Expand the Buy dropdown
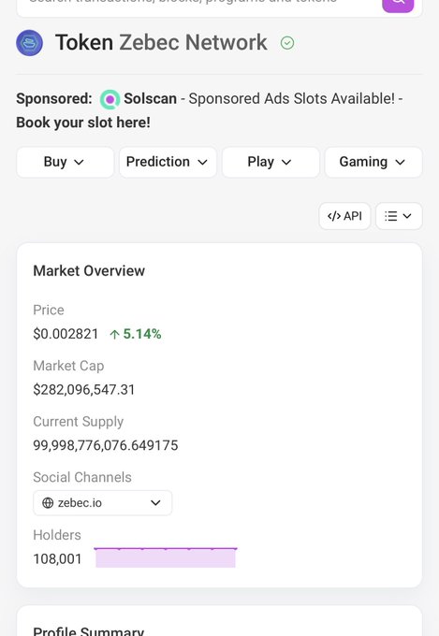Screen dimensions: 439x636 pos(65,162)
